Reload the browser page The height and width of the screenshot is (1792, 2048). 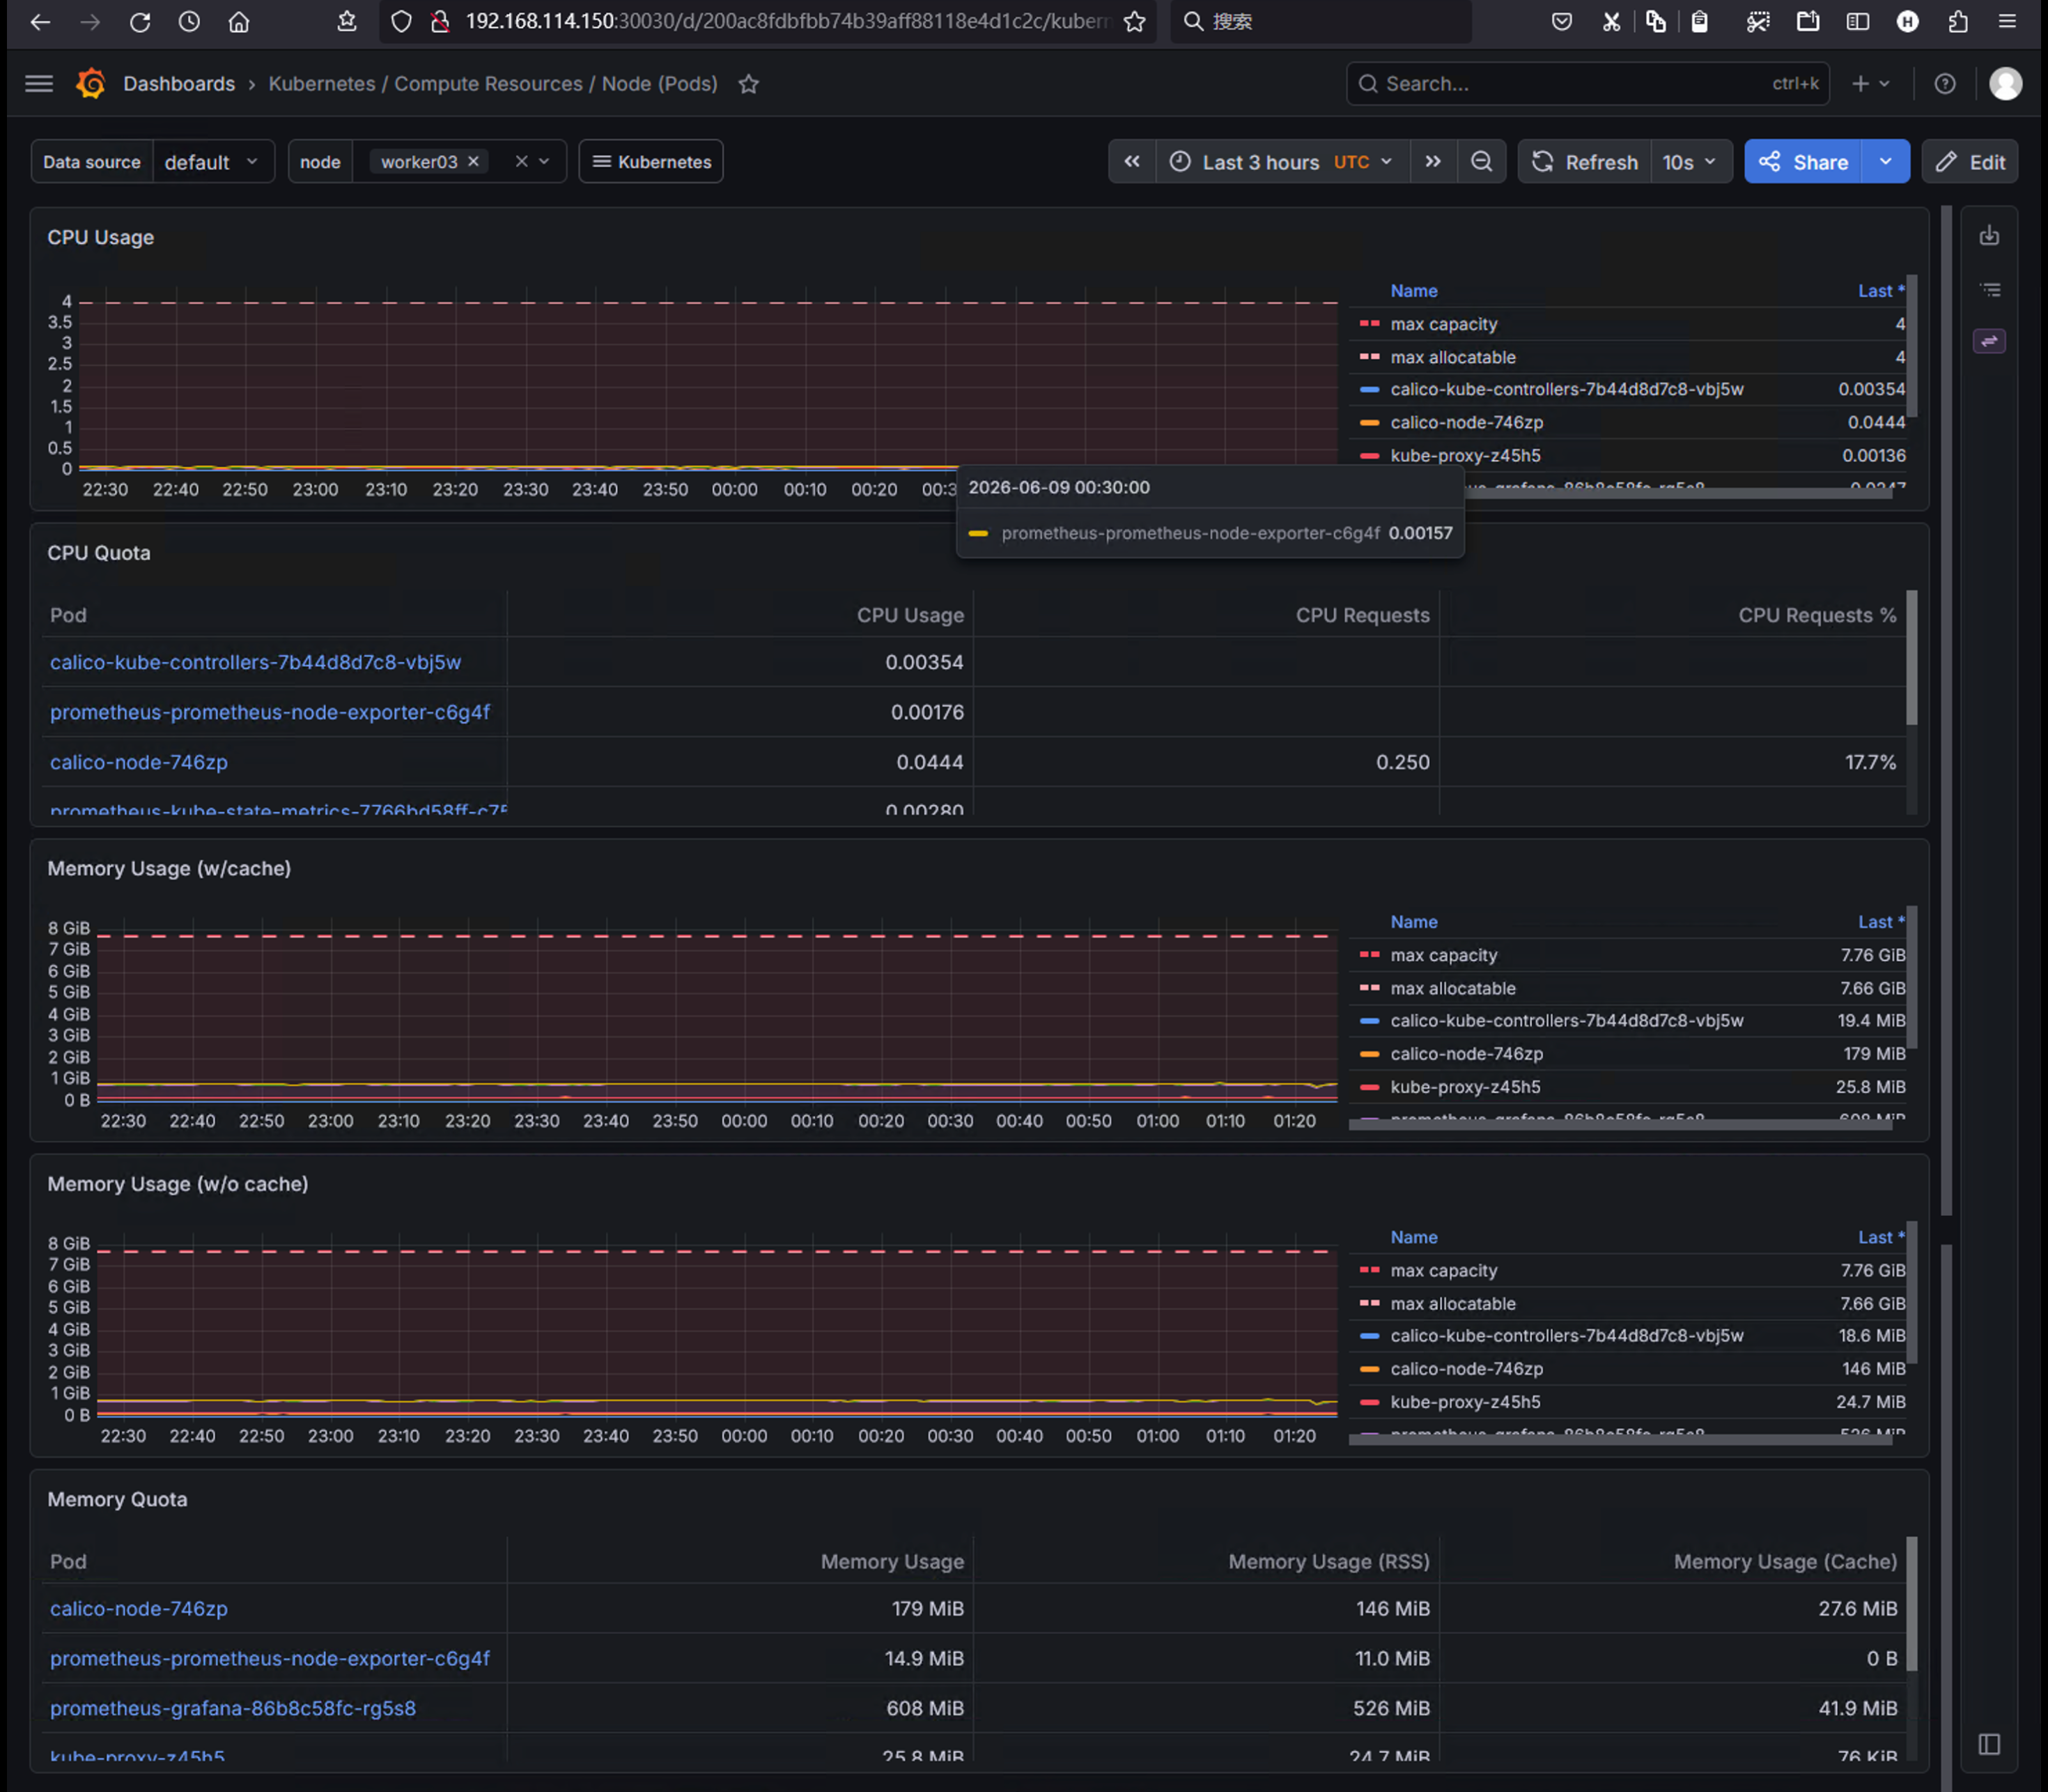[x=140, y=22]
